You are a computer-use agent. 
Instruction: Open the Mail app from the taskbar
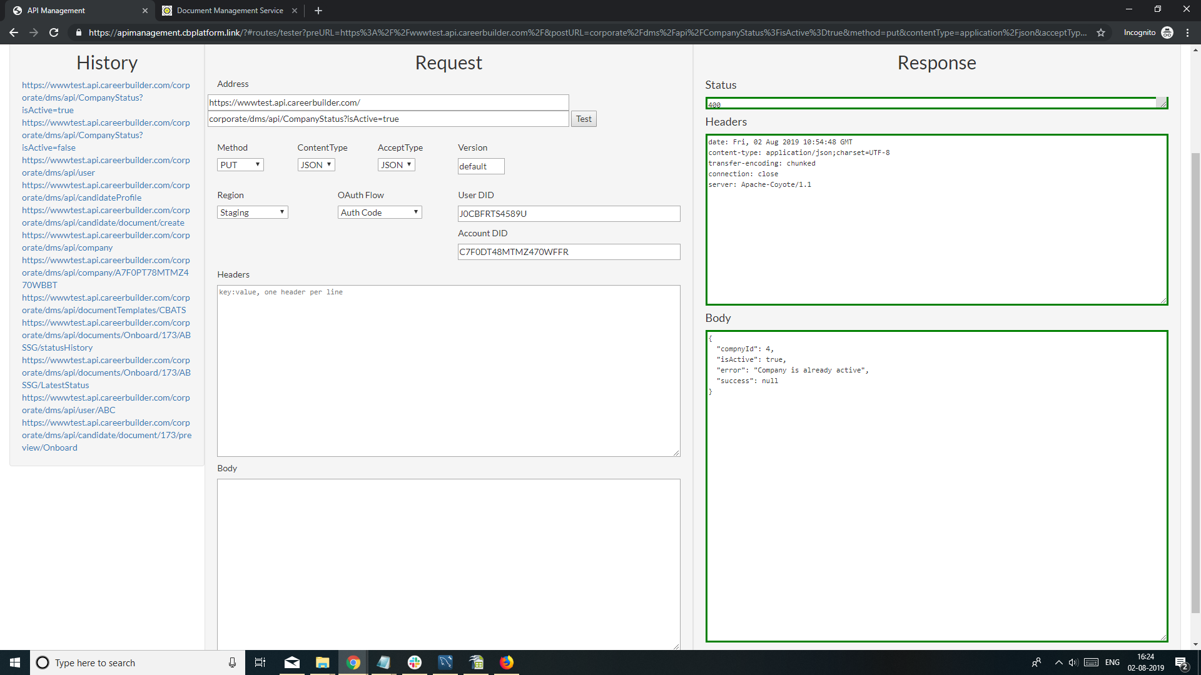(x=291, y=662)
